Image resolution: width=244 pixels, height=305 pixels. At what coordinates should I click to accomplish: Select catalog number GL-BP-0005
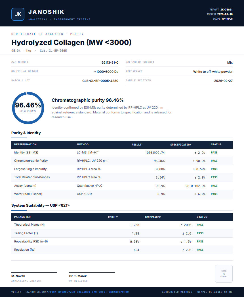(58, 51)
